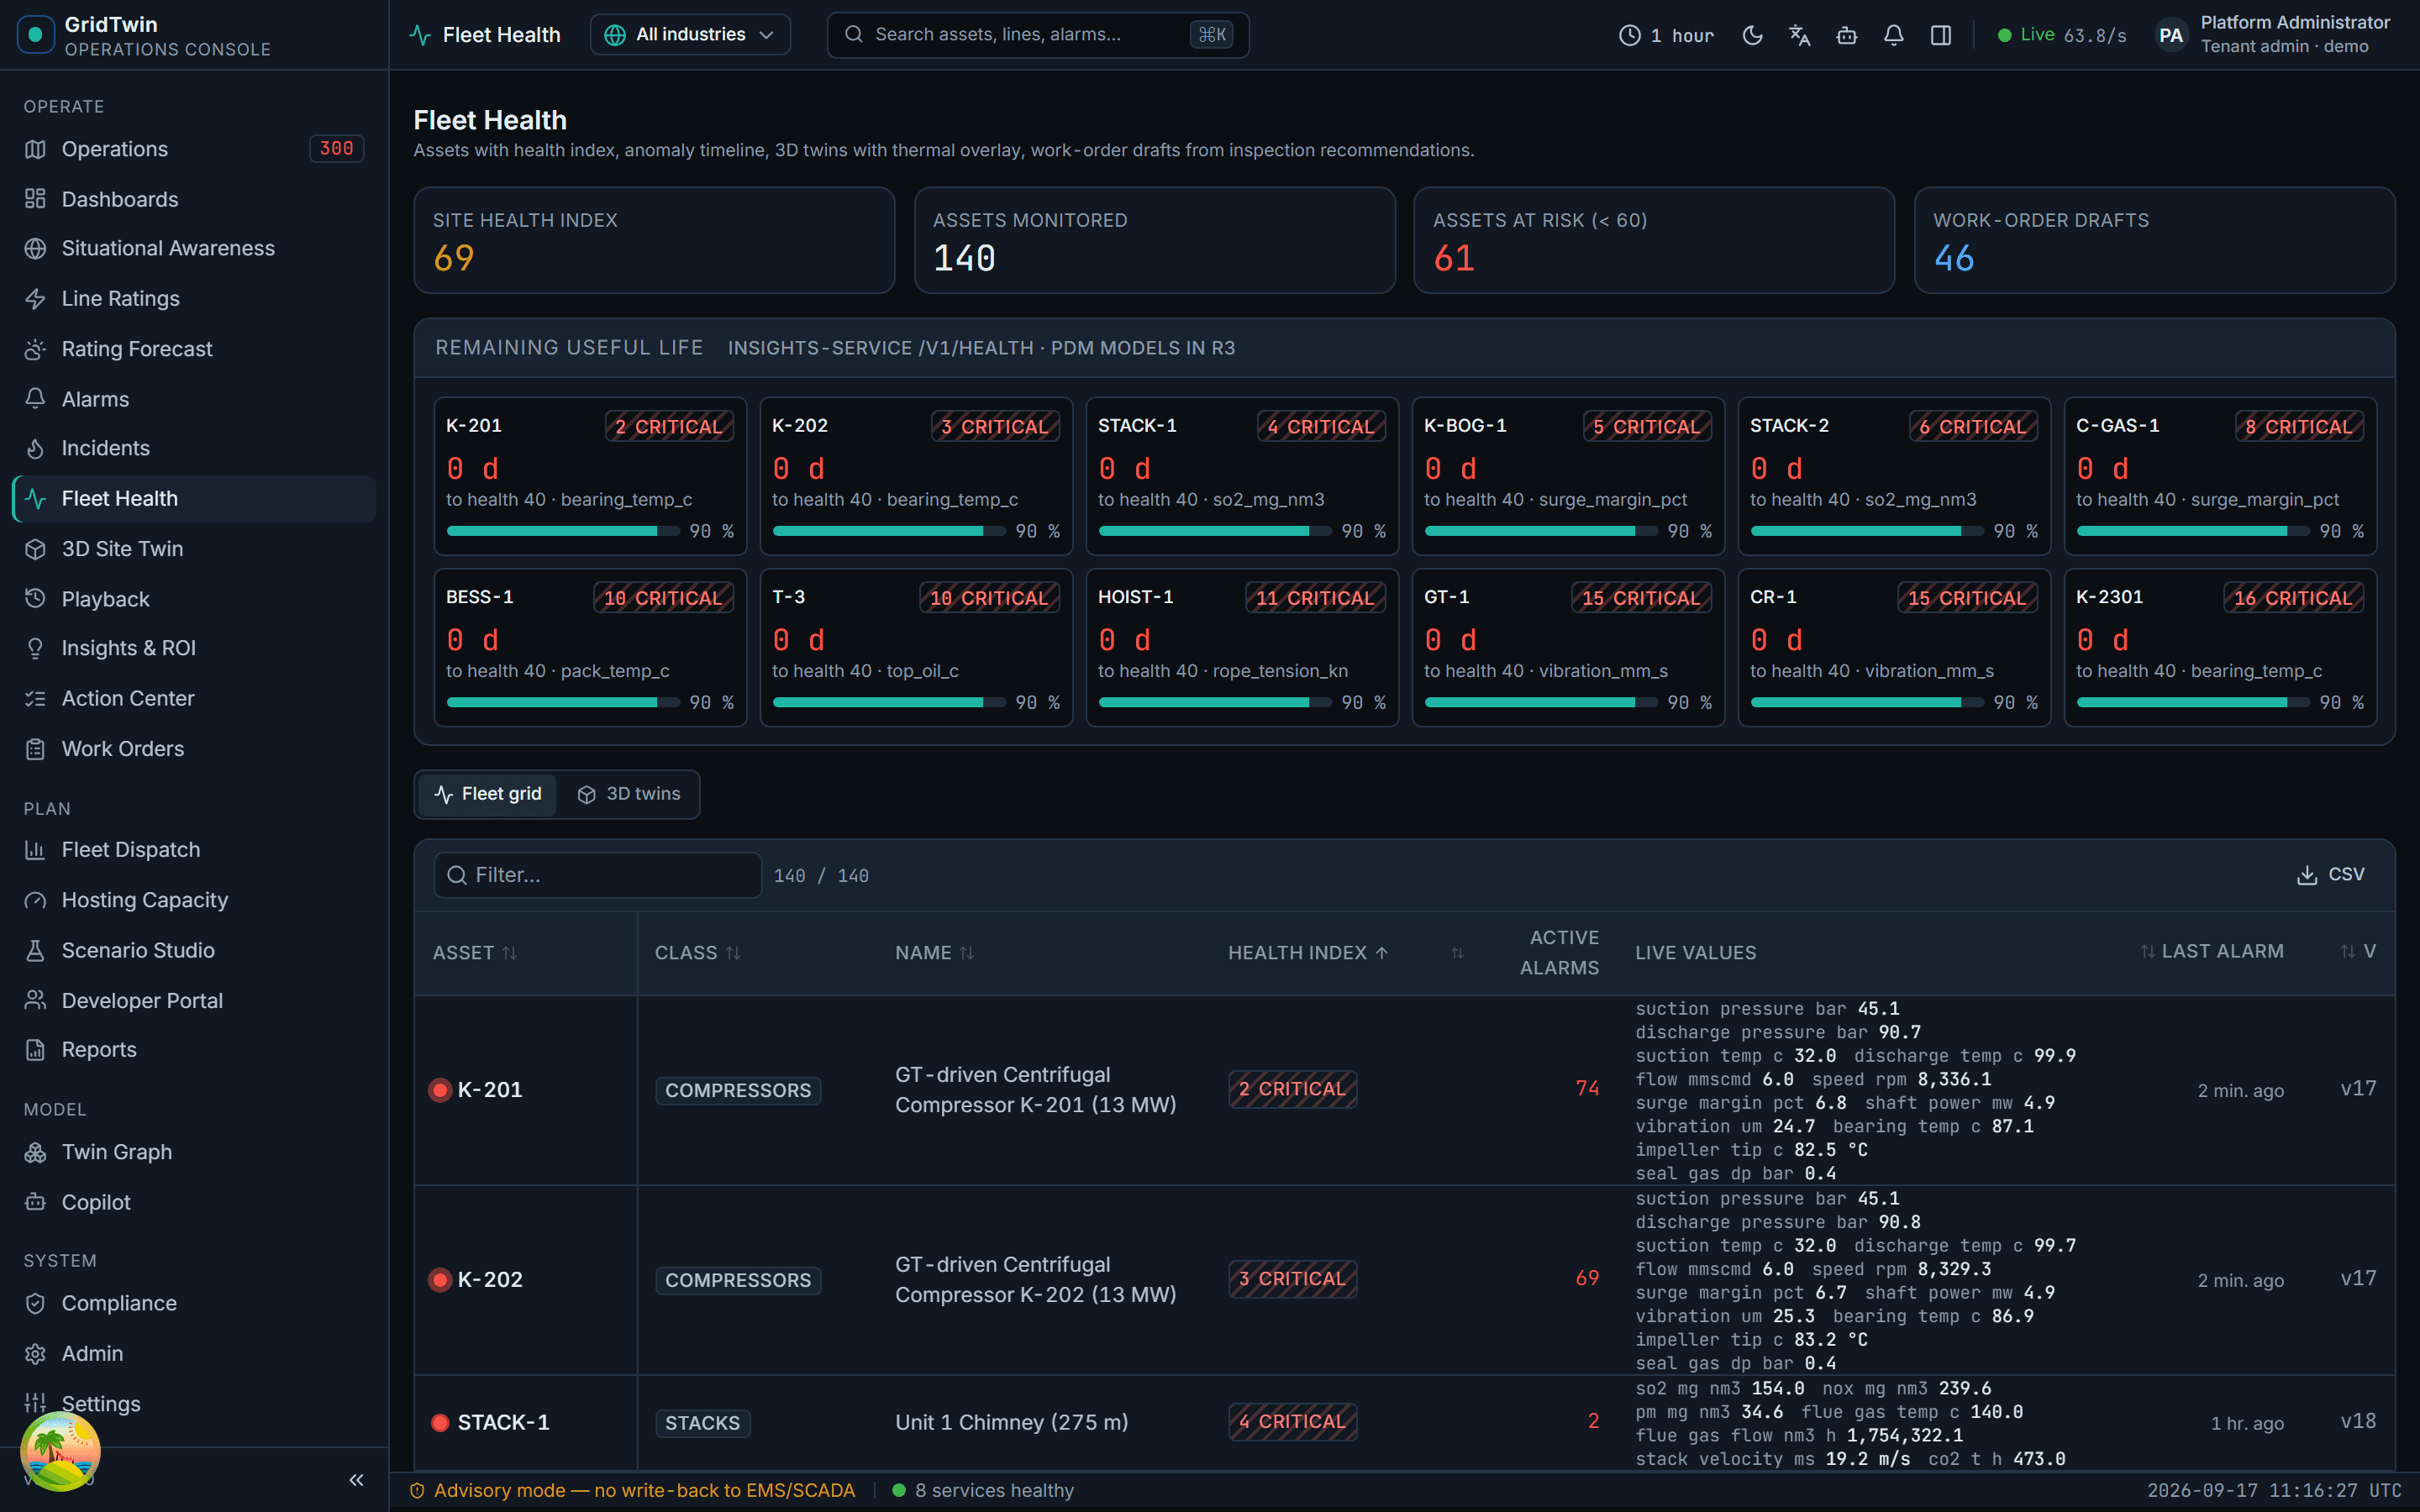Export the table with the CSV button

click(2331, 875)
